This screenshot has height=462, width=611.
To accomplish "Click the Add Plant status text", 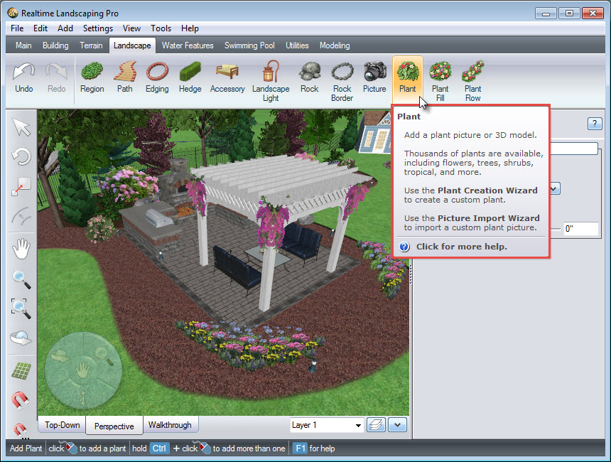I will coord(26,448).
